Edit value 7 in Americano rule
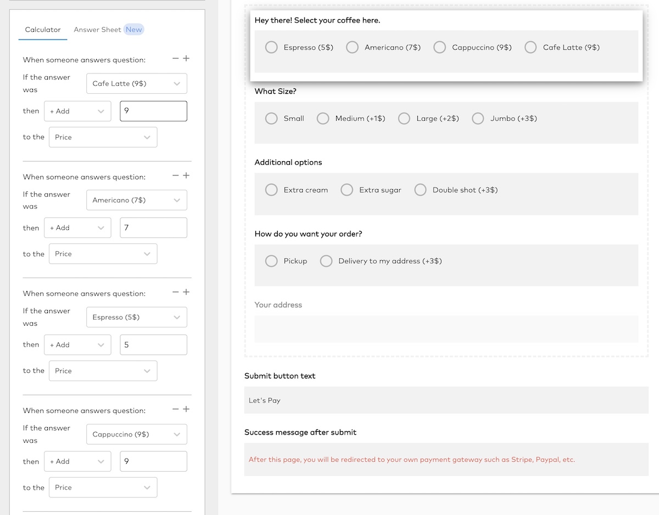659x515 pixels. click(x=154, y=228)
